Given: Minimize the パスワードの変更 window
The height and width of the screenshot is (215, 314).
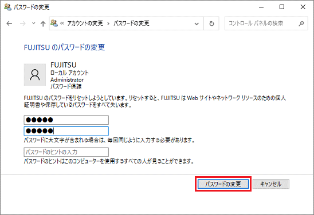Looking at the screenshot, I should click(x=261, y=7).
